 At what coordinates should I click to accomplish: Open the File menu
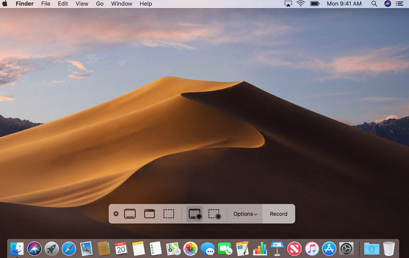(x=46, y=4)
